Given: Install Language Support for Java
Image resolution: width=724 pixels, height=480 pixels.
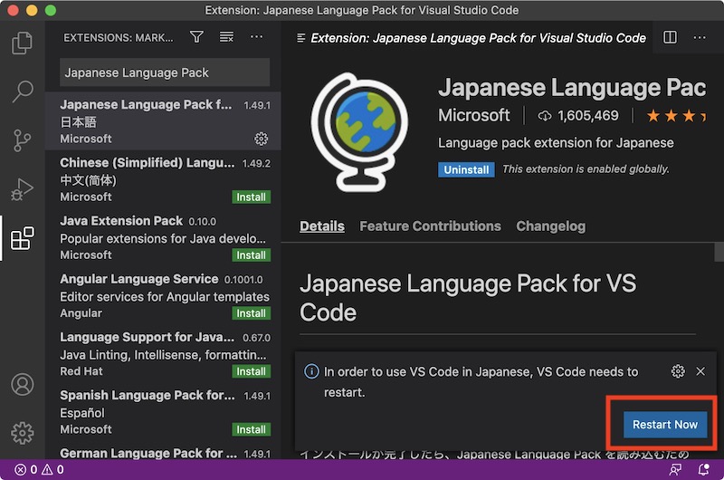Looking at the screenshot, I should (x=252, y=372).
